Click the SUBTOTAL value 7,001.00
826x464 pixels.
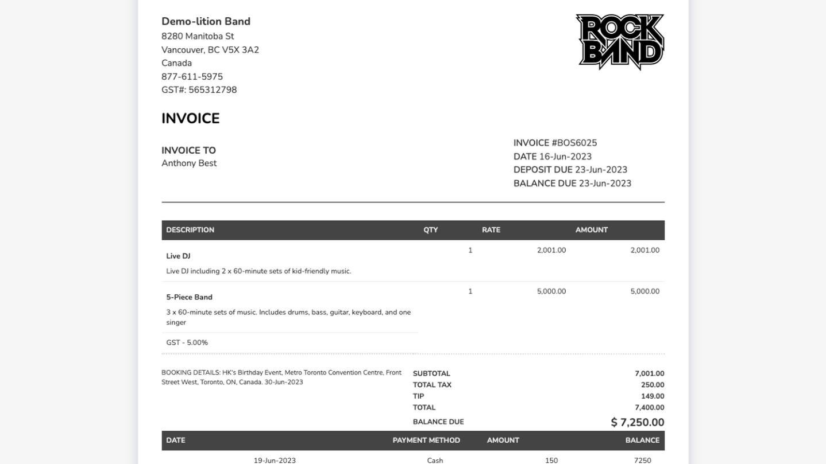[x=649, y=374]
